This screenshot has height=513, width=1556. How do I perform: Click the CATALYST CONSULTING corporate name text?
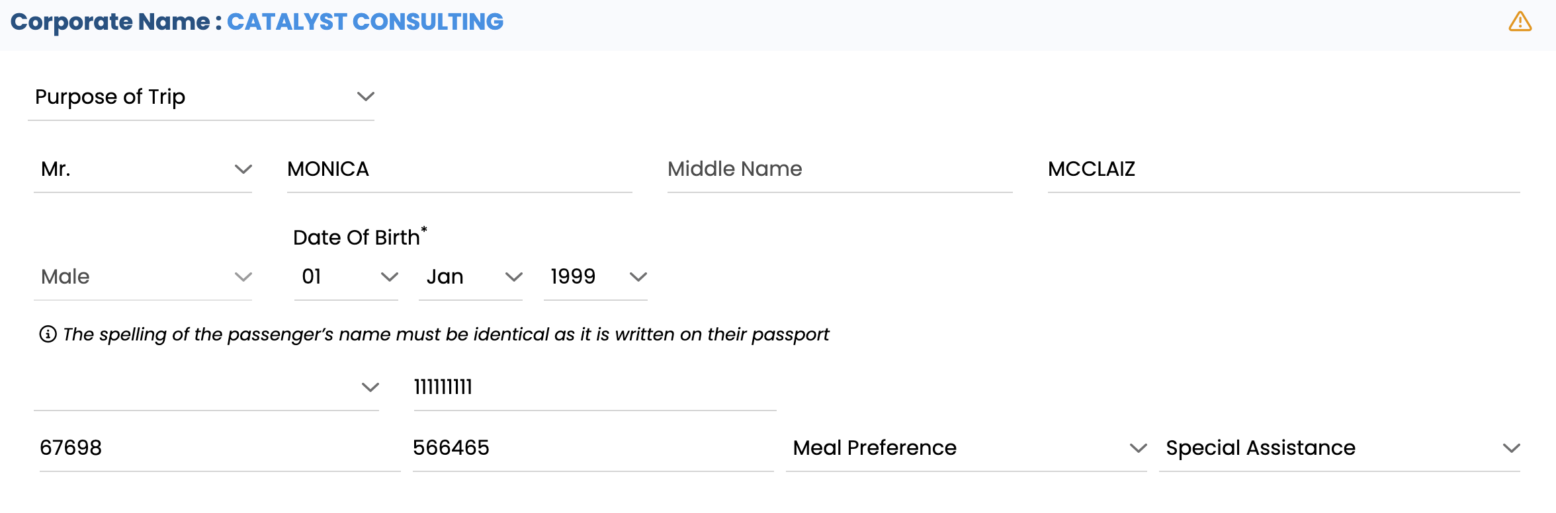tap(365, 22)
